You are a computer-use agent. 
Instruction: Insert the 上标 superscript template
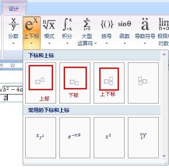tap(41, 83)
